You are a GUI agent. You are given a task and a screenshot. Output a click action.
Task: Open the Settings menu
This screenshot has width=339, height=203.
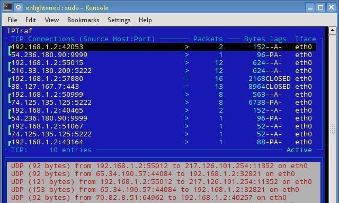(119, 20)
